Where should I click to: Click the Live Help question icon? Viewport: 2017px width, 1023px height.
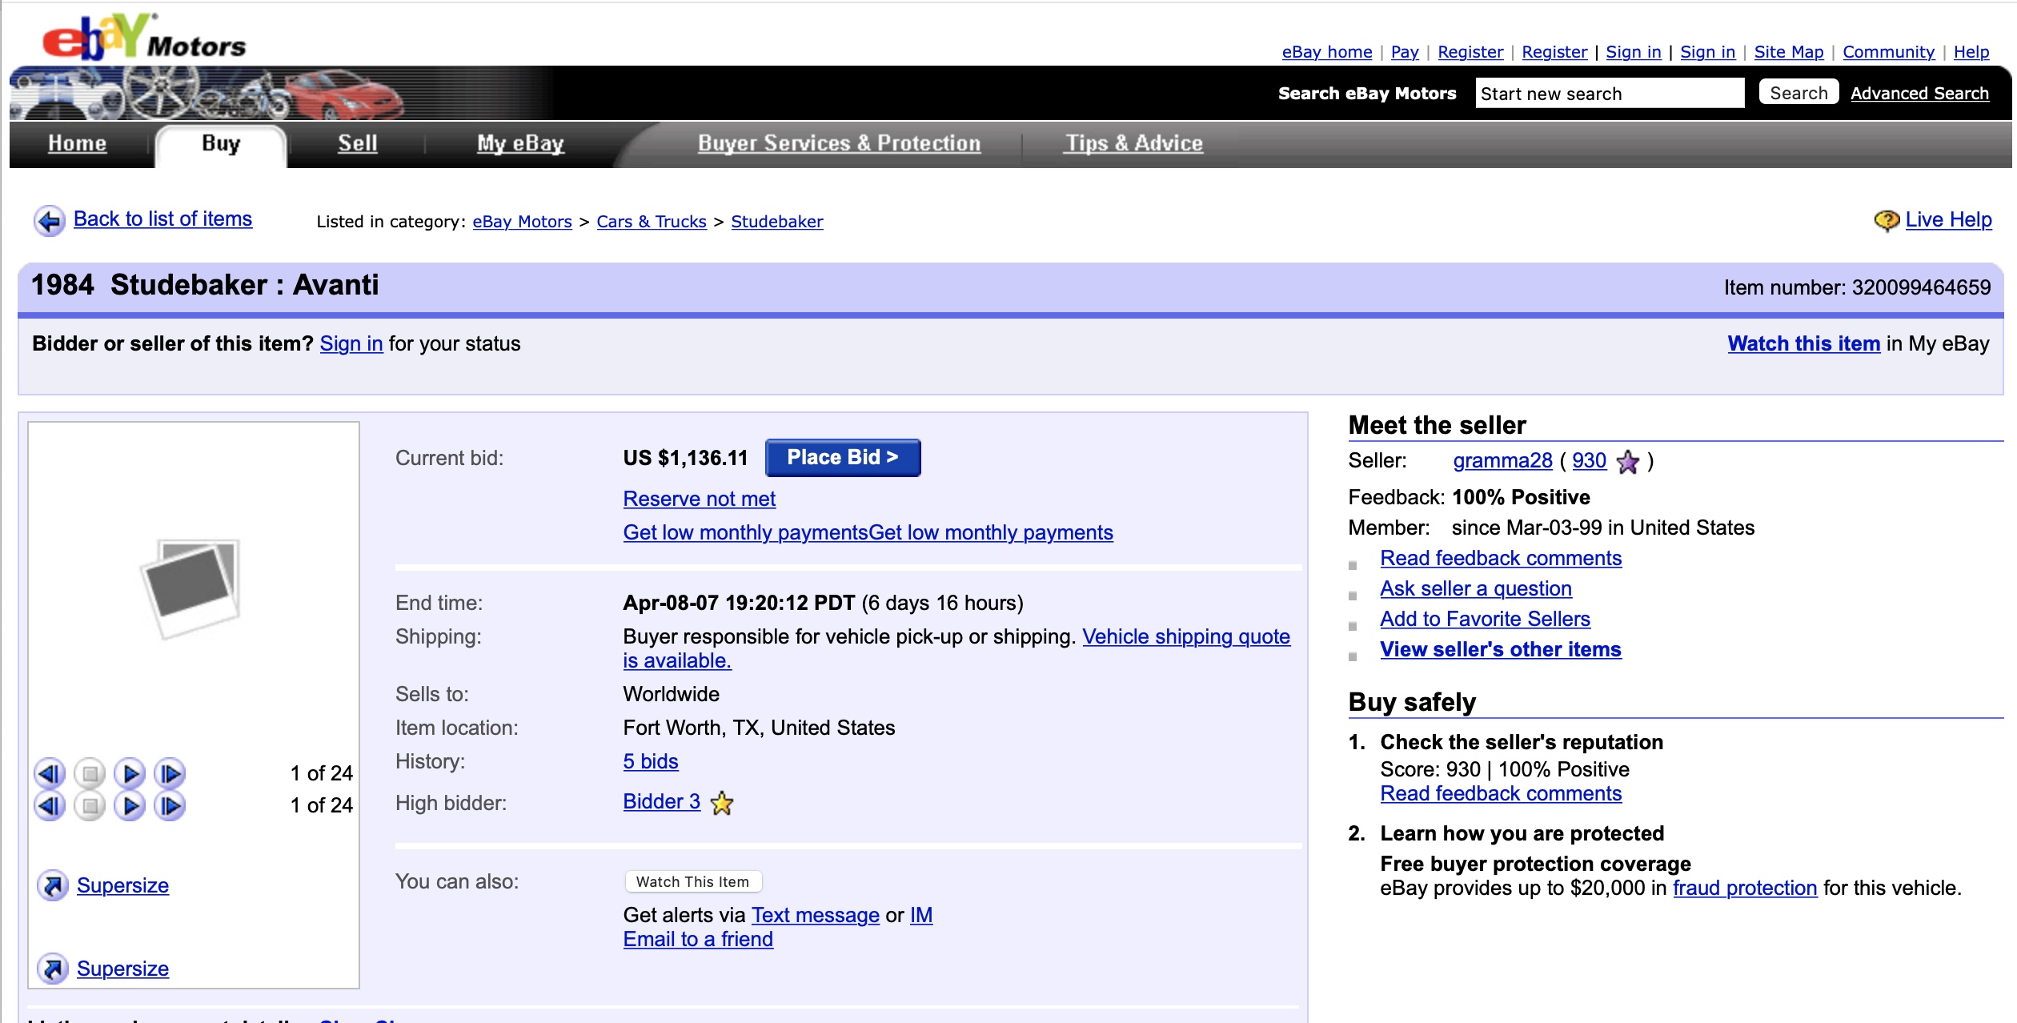(x=1887, y=220)
